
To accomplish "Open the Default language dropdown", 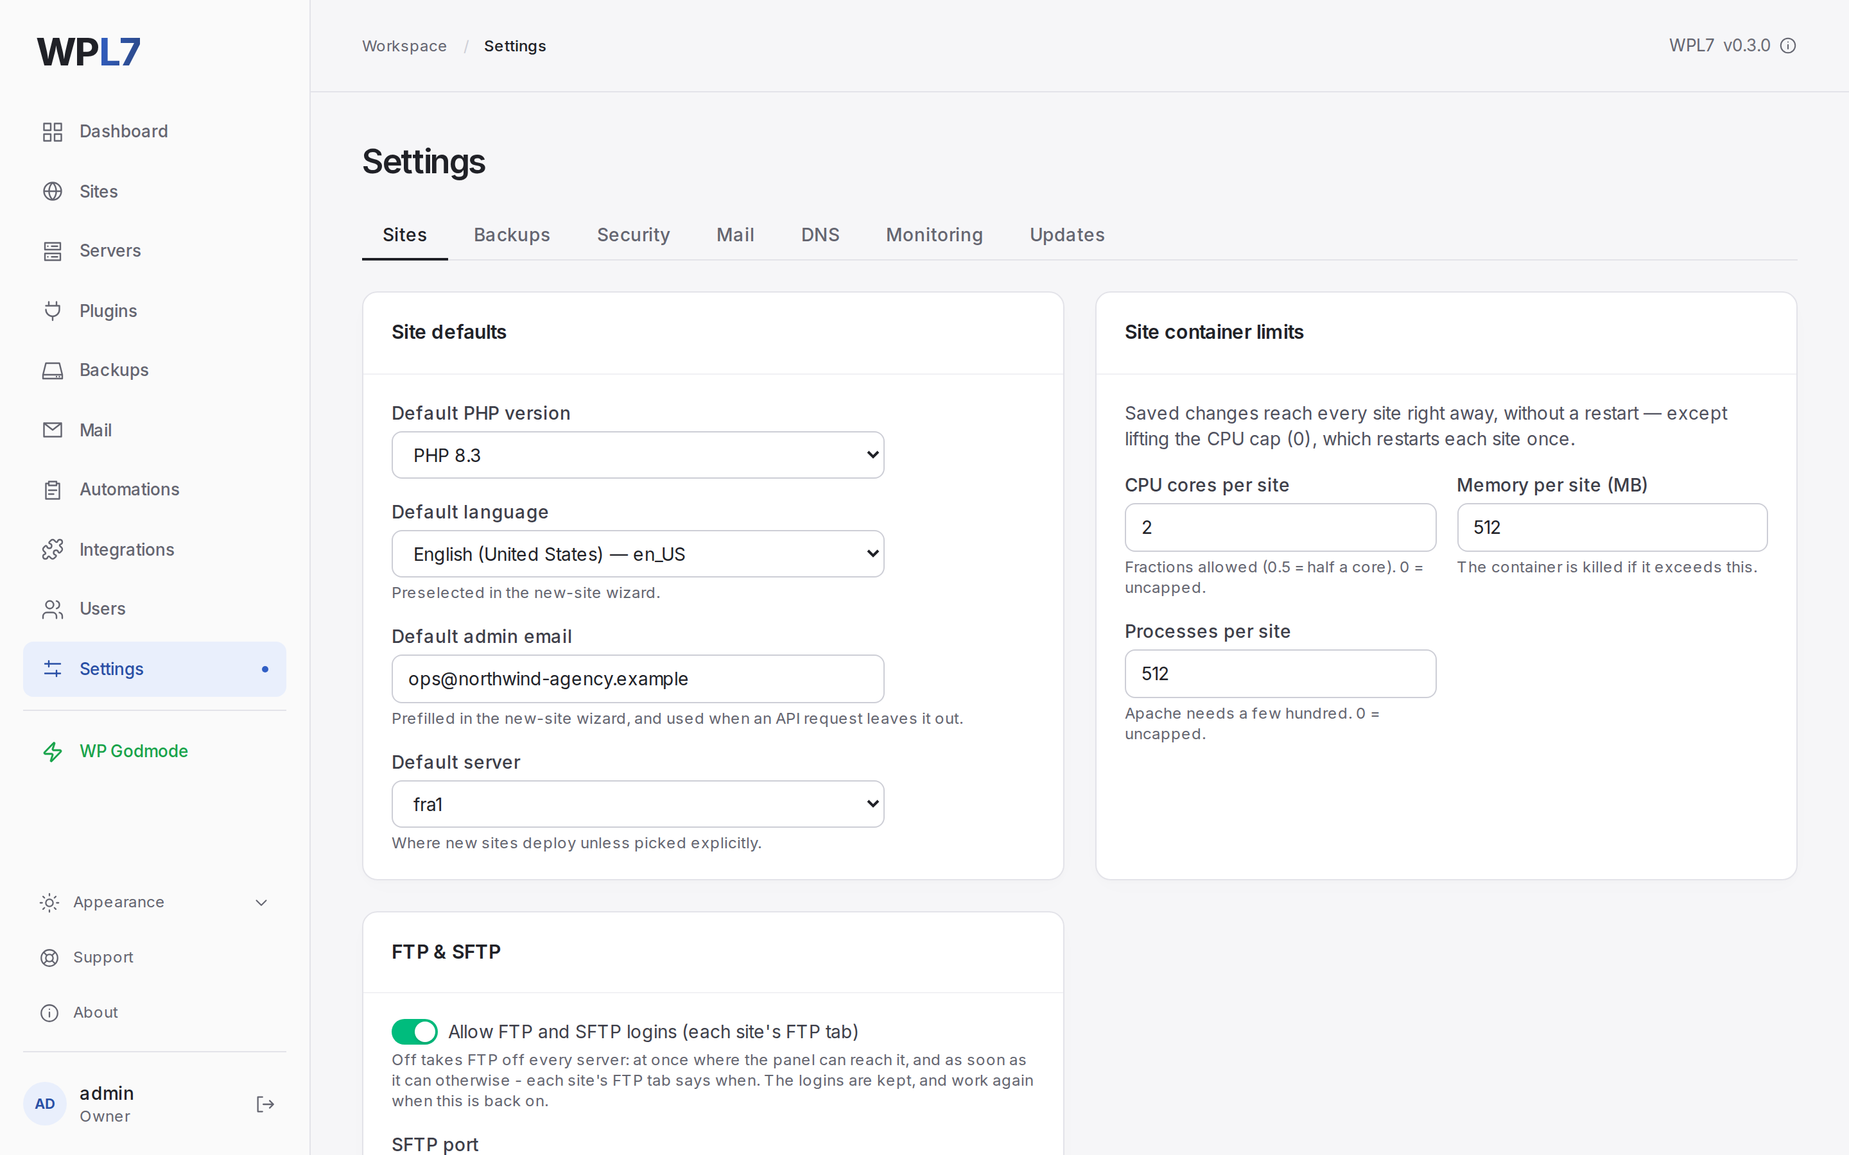I will coord(638,554).
